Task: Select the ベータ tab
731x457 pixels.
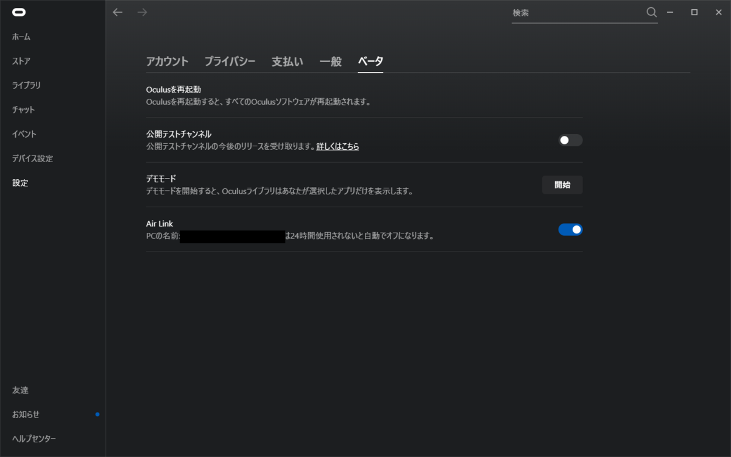Action: [370, 61]
